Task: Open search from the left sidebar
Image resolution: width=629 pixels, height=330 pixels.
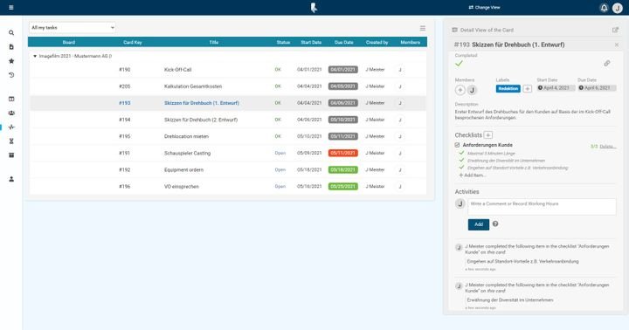Action: coord(11,33)
